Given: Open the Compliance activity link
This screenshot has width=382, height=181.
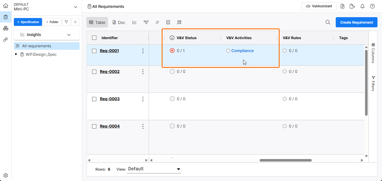Looking at the screenshot, I should [x=242, y=51].
